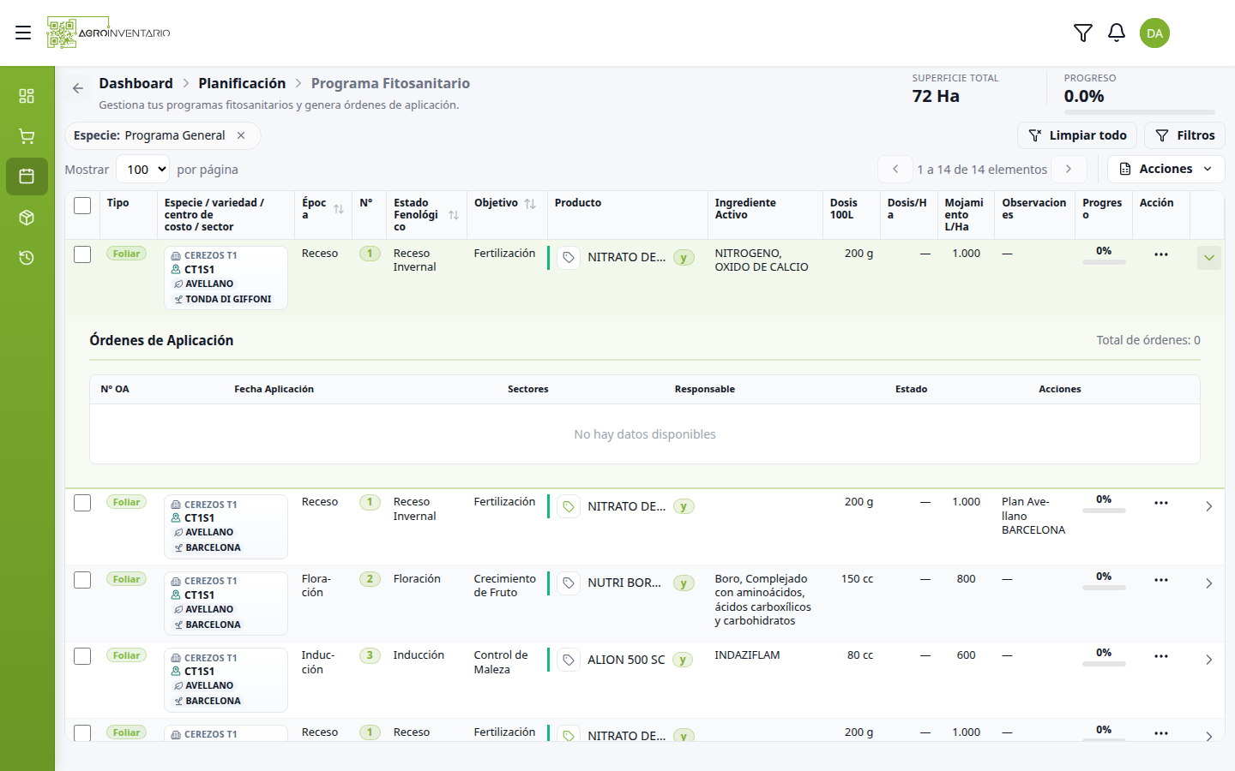
Task: Collapse the expanded TONDA DI GIFFONI row
Action: 1209,258
